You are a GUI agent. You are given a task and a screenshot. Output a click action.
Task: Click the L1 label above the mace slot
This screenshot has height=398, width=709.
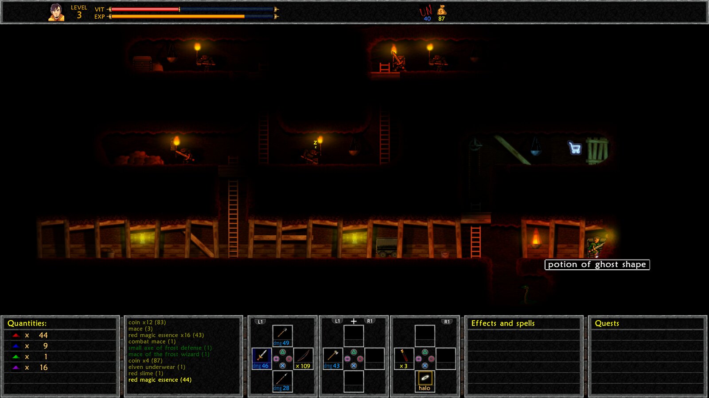click(261, 321)
